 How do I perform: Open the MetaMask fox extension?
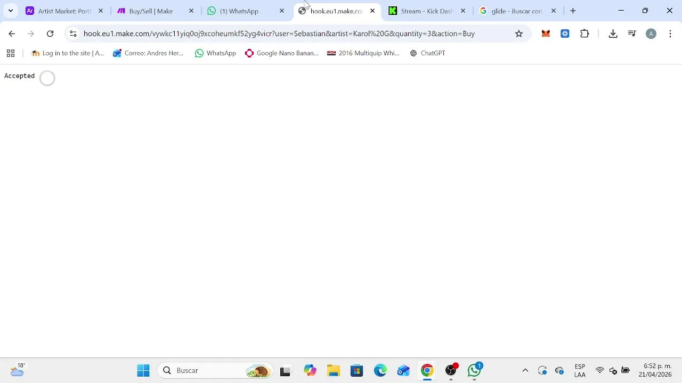pyautogui.click(x=546, y=34)
